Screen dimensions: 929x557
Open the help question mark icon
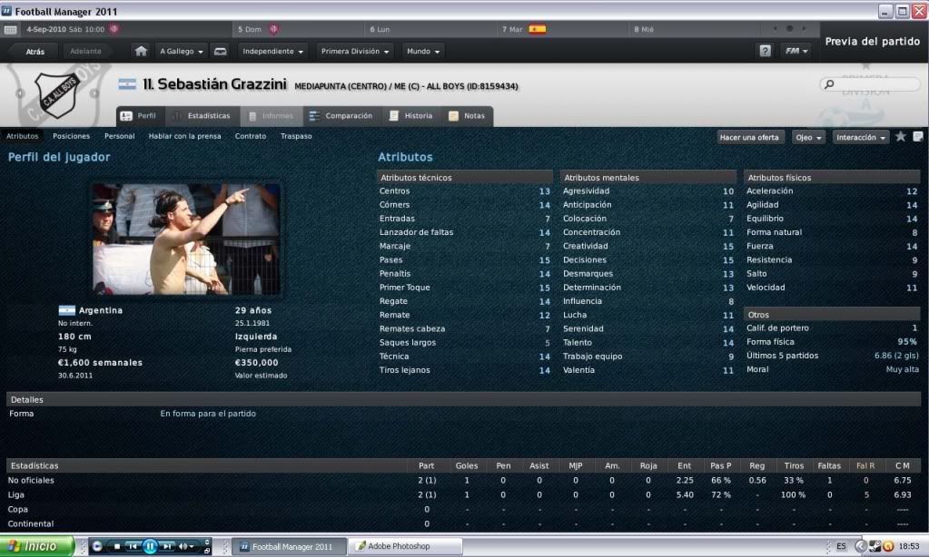(765, 51)
